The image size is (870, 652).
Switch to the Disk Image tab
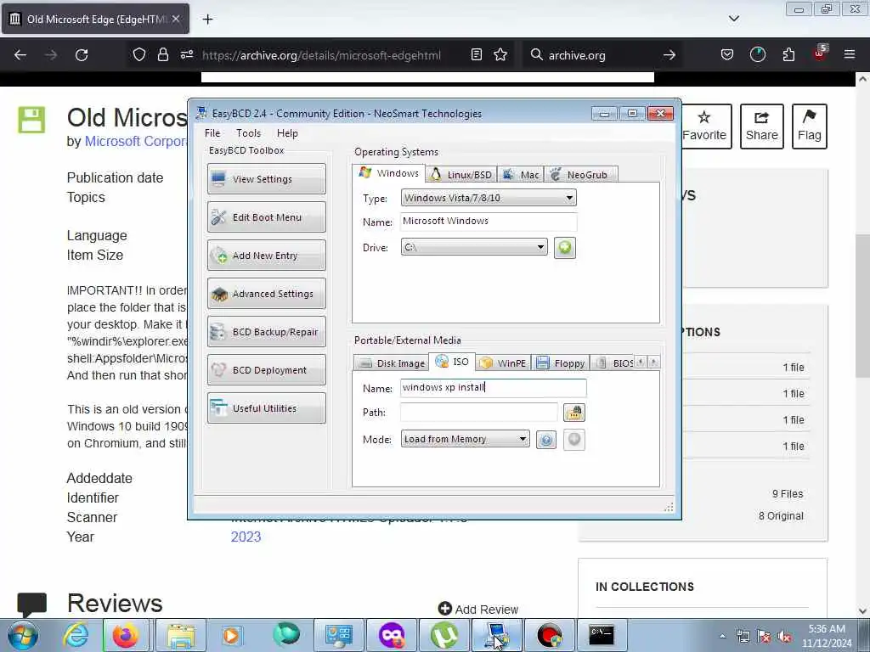coord(392,363)
